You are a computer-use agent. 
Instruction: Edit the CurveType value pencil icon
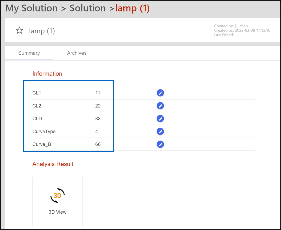(160, 131)
